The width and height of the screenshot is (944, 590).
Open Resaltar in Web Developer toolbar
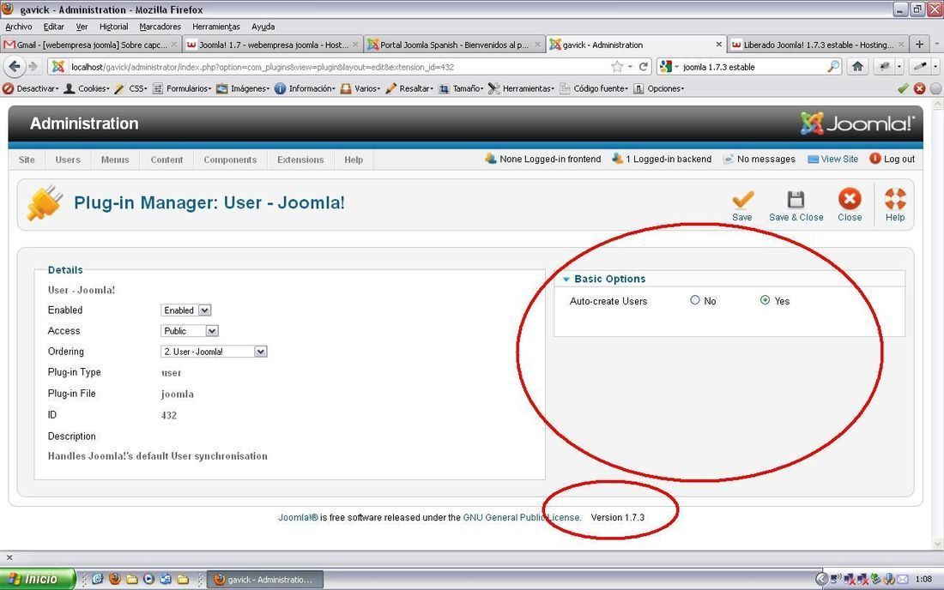[x=409, y=88]
